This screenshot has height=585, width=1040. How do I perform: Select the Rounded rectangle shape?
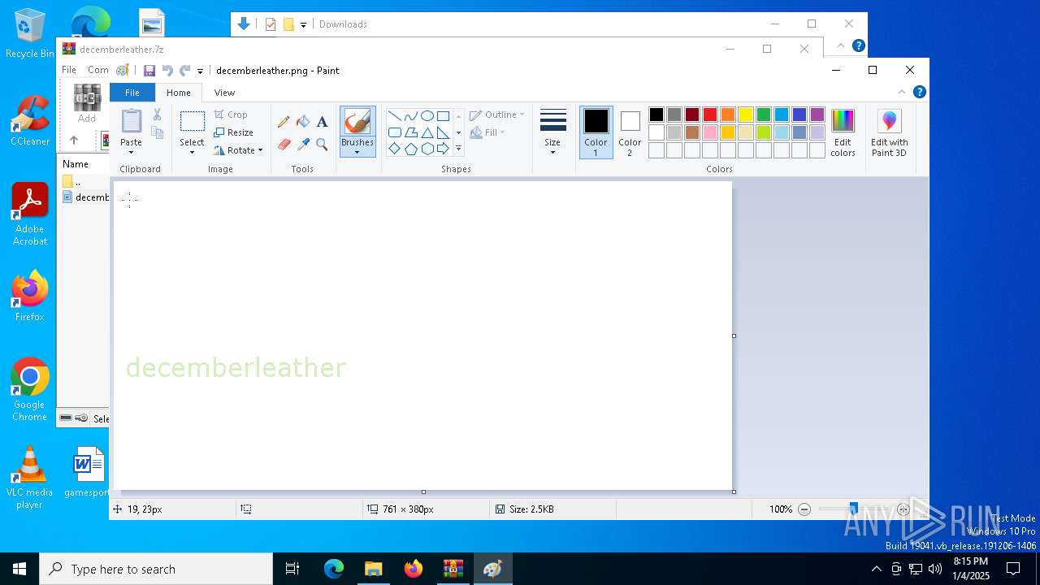click(395, 132)
